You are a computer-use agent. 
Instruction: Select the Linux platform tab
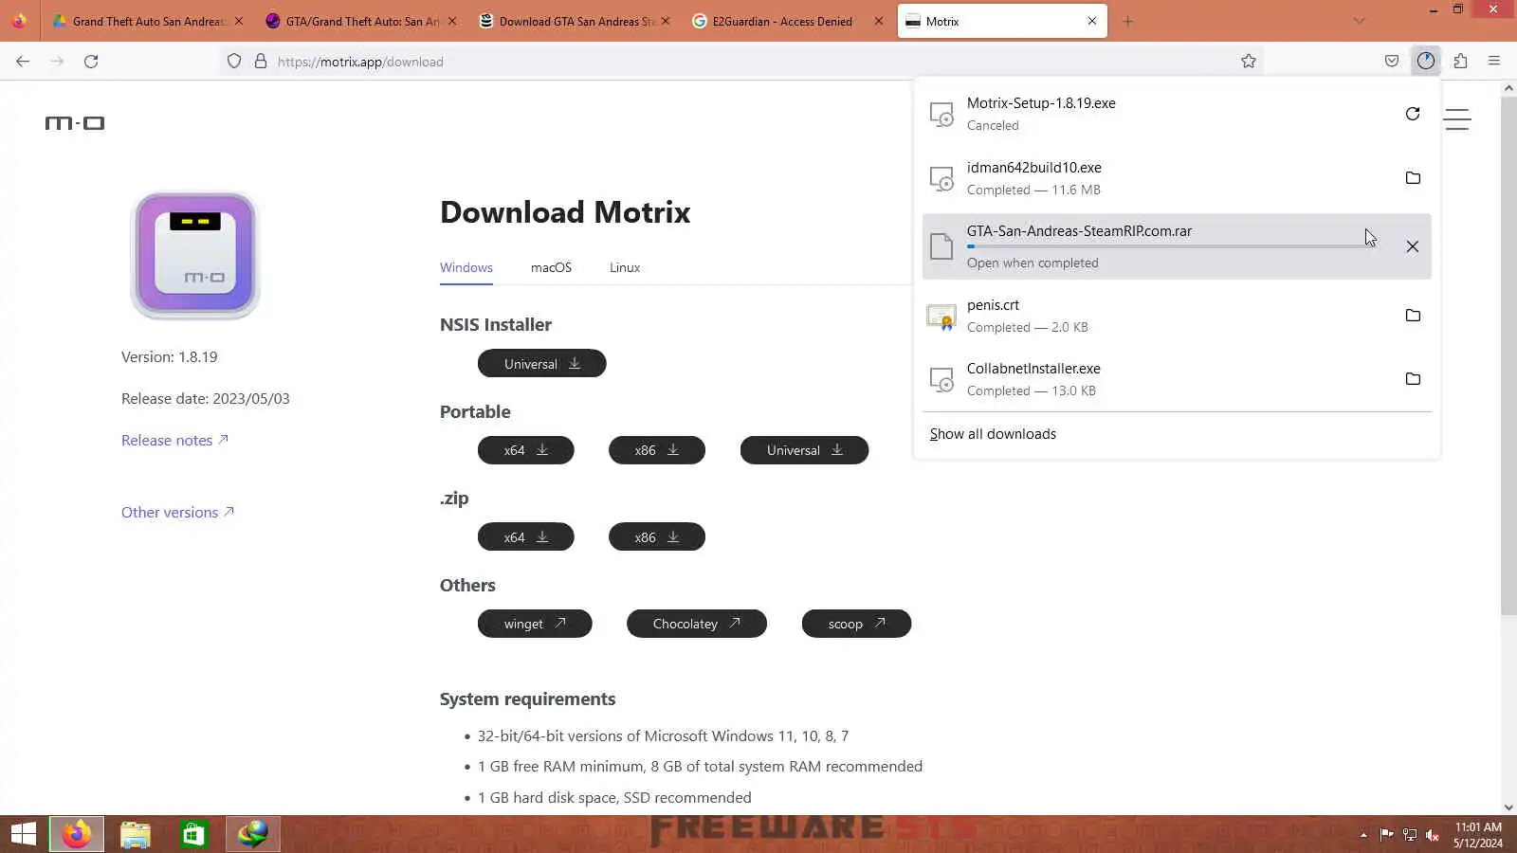pyautogui.click(x=624, y=268)
